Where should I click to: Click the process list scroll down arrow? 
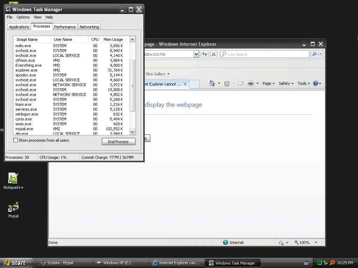[133, 132]
